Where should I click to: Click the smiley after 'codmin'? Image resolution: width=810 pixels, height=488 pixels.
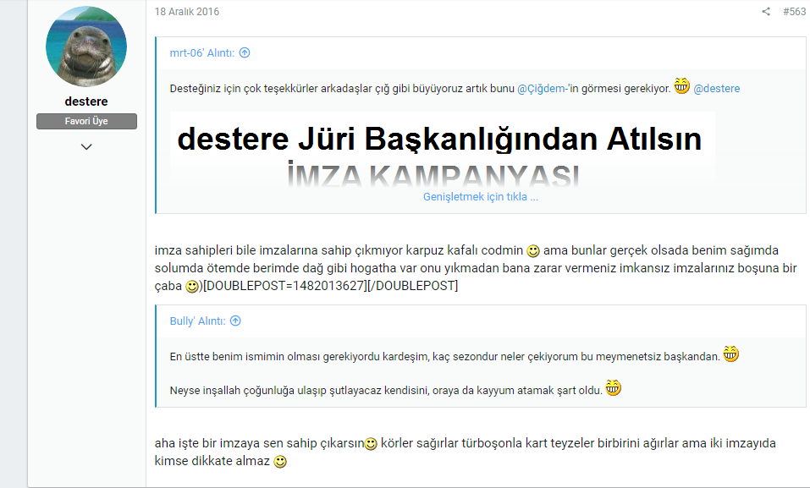point(533,251)
